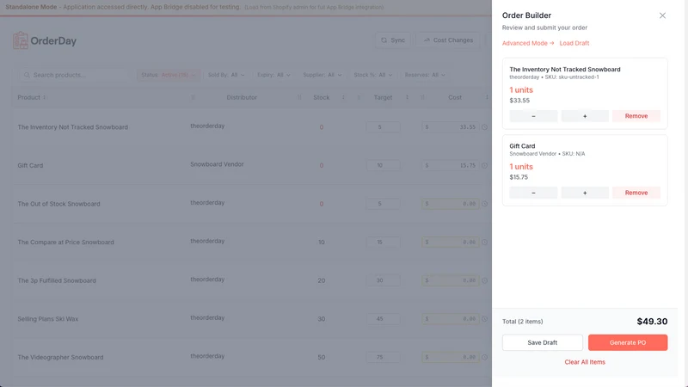Screen dimensions: 688x387
Task: Edit cost for The Videographer Snowboard
Action: point(450,357)
